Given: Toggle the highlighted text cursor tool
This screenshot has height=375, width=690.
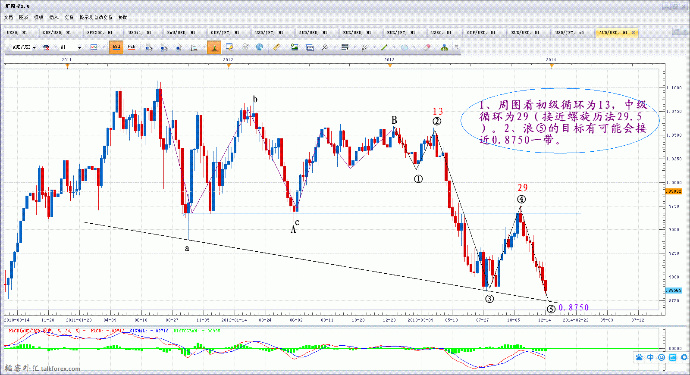Looking at the screenshot, I should 214,47.
